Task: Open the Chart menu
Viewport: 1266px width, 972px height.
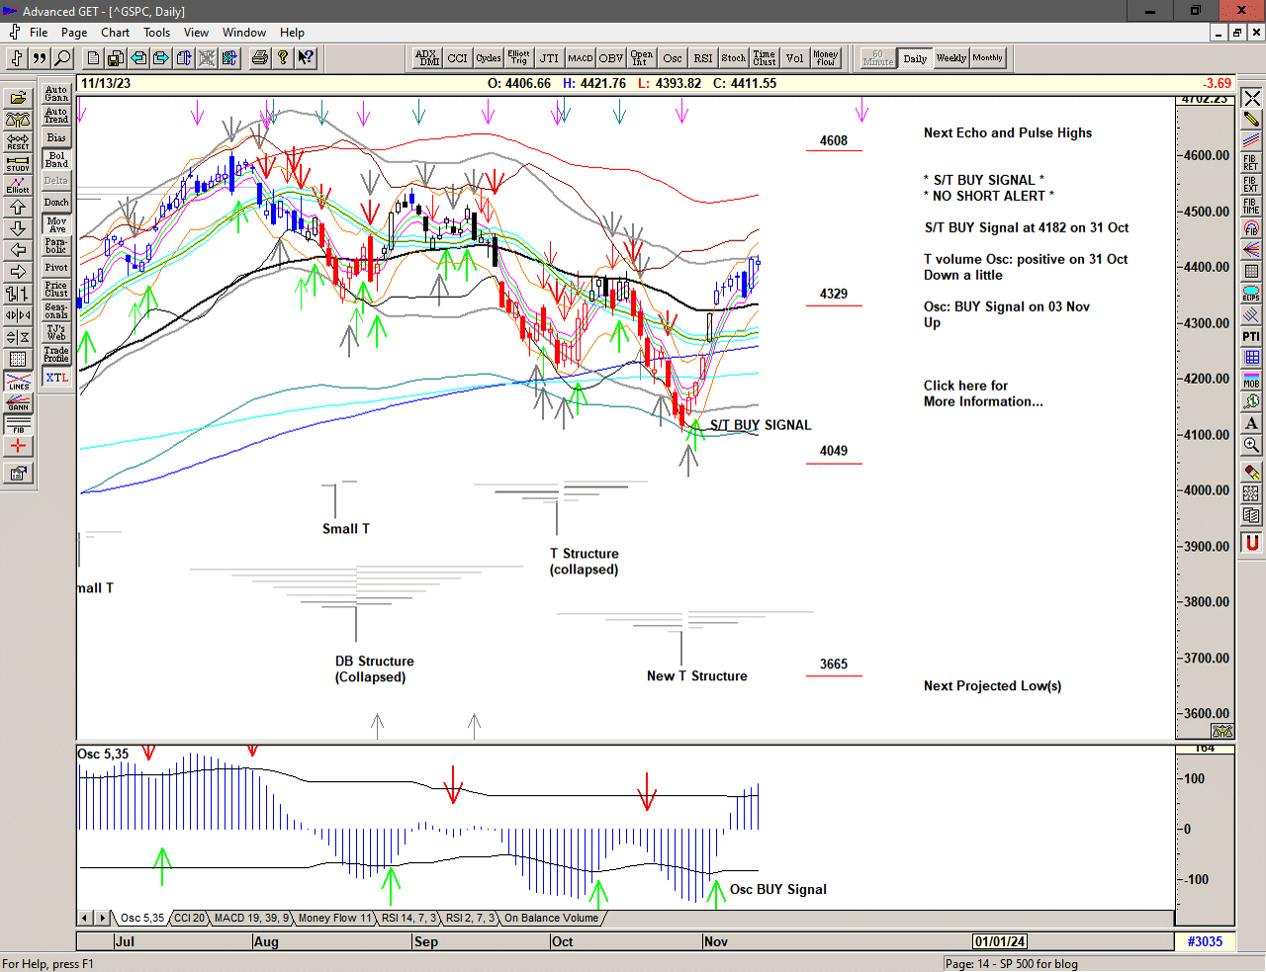Action: [x=115, y=33]
